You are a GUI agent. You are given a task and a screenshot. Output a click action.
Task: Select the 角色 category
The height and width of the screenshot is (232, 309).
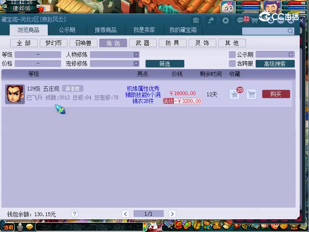tap(113, 43)
